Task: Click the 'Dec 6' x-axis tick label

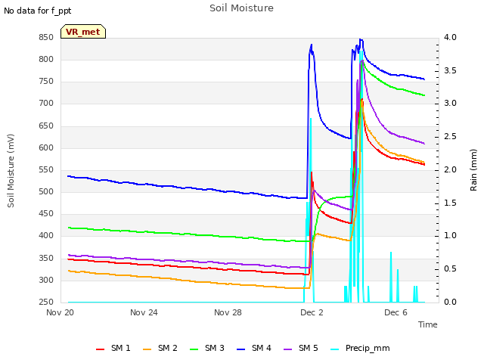Action: (x=396, y=312)
